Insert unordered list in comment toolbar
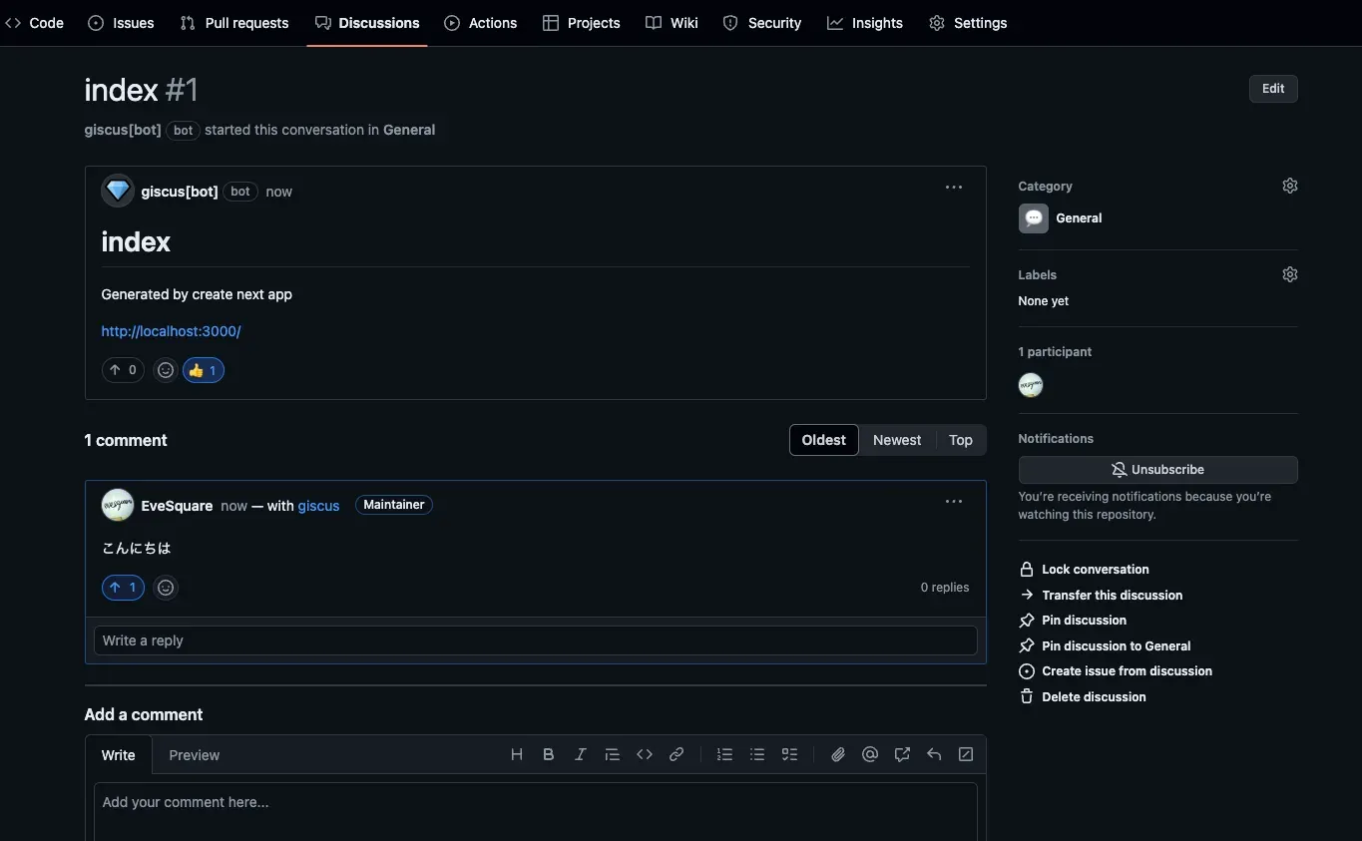1362x841 pixels. point(757,755)
